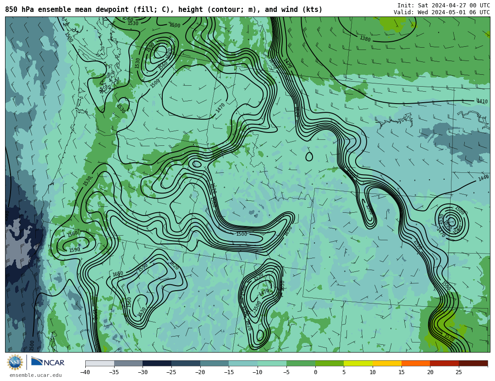This screenshot has width=495, height=381.
Task: Click the -5 colorbar tick label
Action: click(x=286, y=372)
